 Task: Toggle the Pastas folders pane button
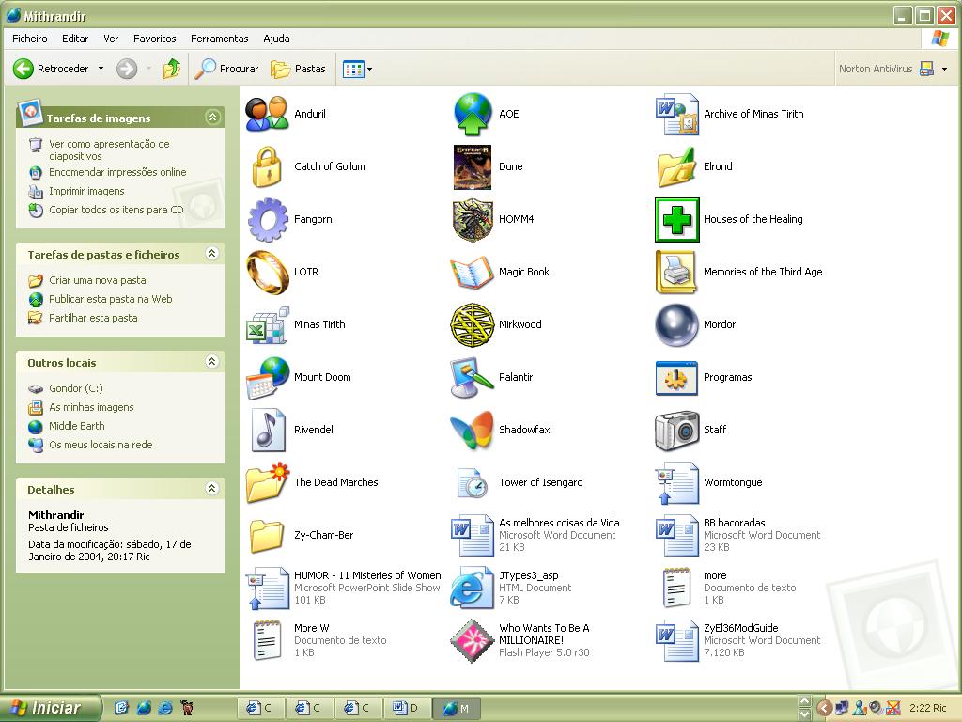click(298, 69)
